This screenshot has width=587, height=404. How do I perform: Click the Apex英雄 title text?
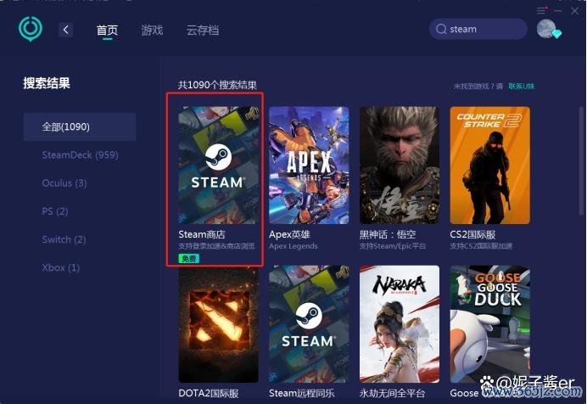point(289,234)
